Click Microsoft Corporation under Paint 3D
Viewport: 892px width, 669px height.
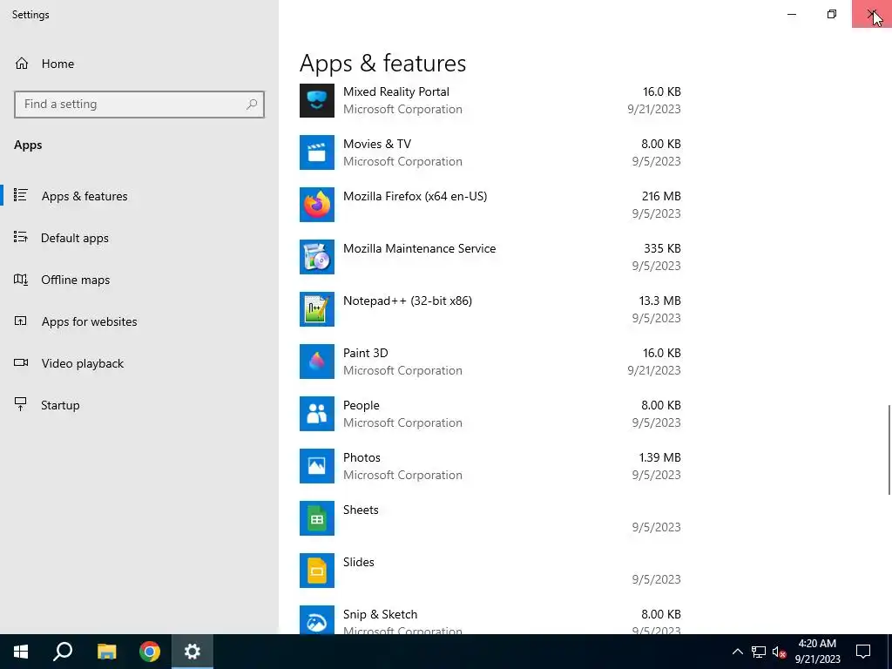tap(402, 370)
